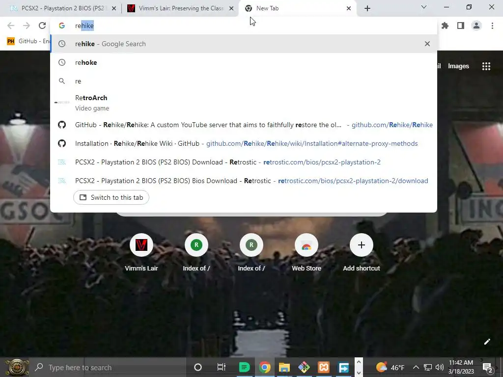503x377 pixels.
Task: Click Switch to this tab button
Action: [x=111, y=197]
